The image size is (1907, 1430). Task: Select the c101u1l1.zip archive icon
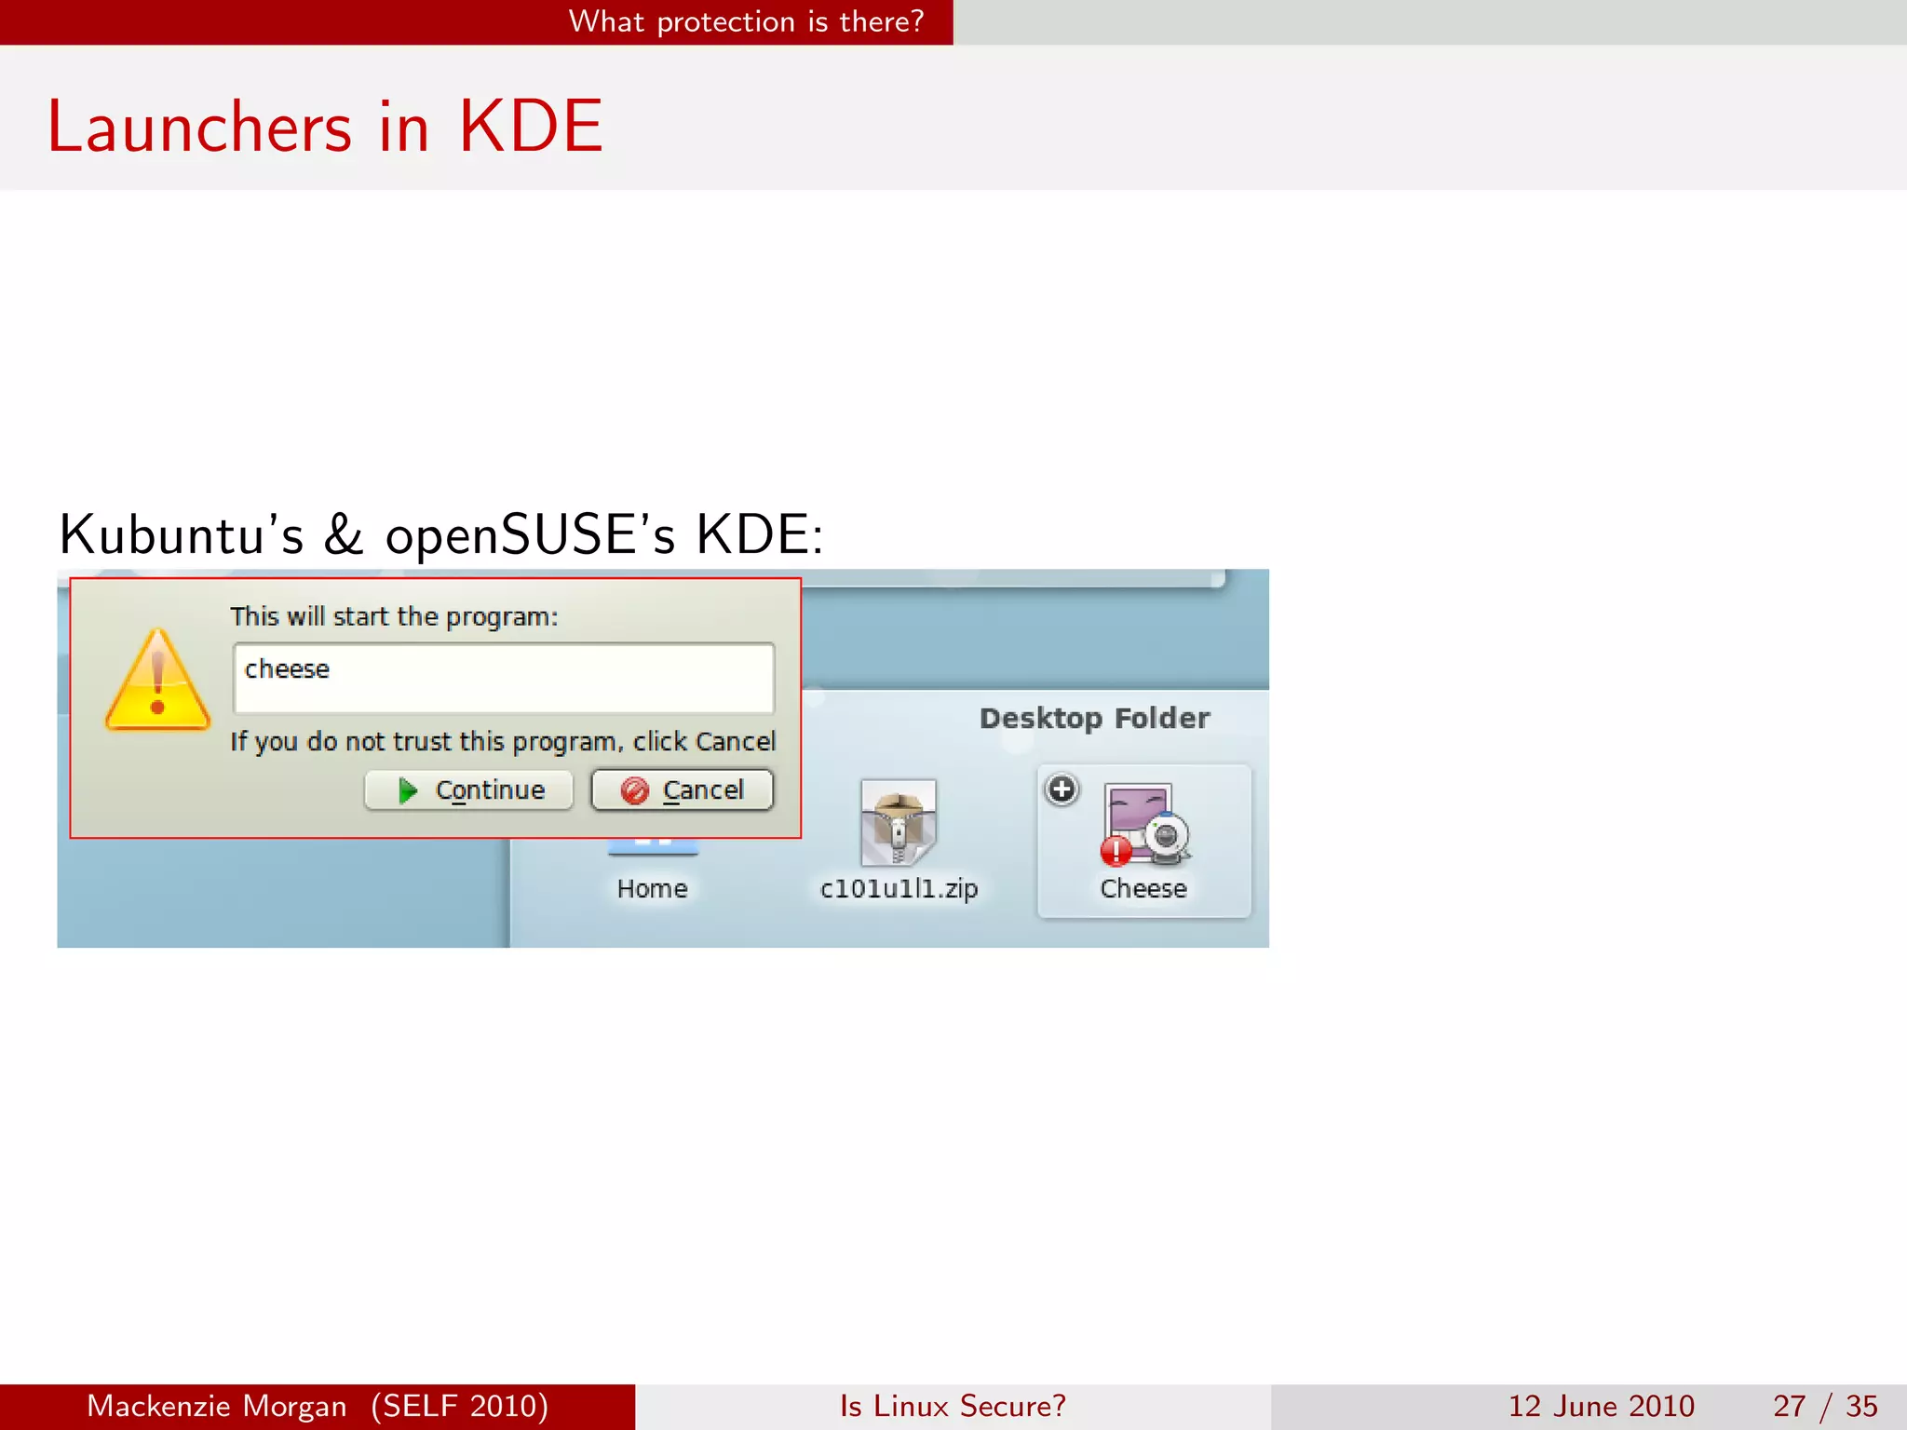click(x=899, y=823)
